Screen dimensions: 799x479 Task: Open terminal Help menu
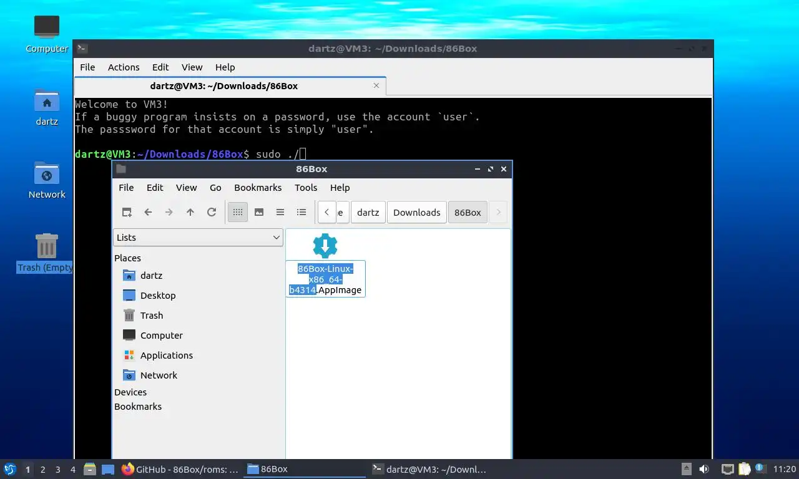(x=225, y=67)
